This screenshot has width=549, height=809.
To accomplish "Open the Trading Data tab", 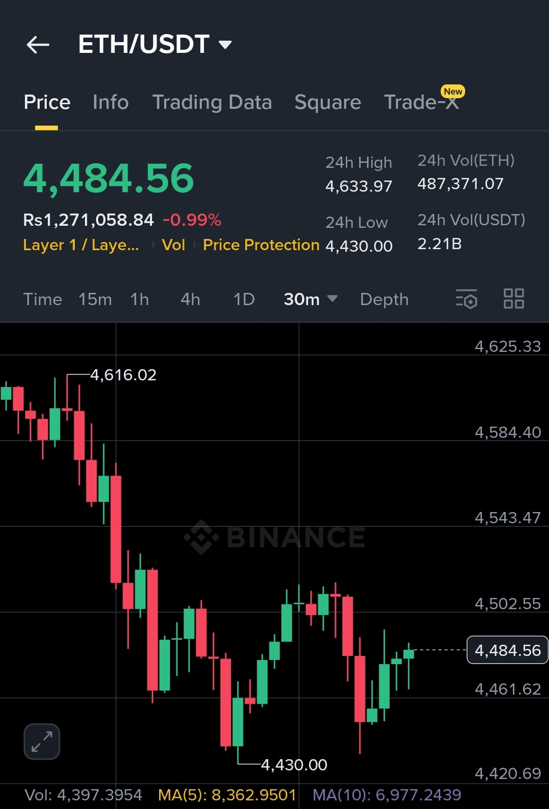I will (x=212, y=102).
